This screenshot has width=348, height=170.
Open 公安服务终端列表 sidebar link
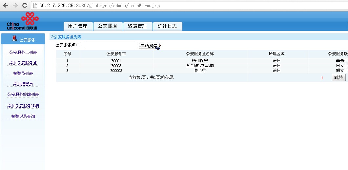click(23, 94)
